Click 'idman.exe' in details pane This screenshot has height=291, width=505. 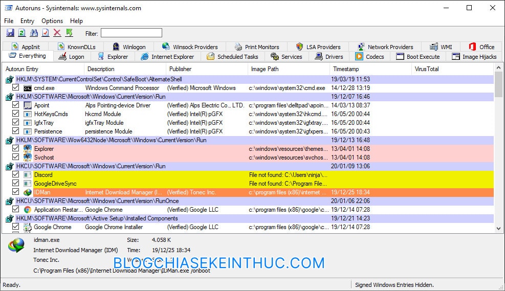[47, 240]
